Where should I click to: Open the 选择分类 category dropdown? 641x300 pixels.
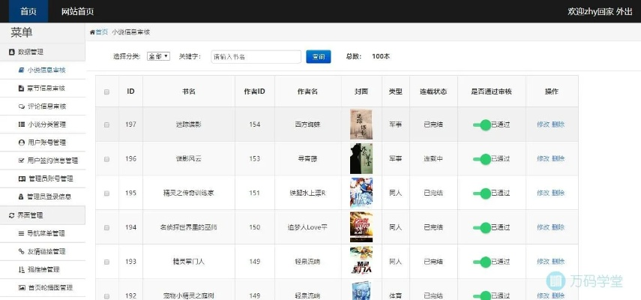coord(158,56)
